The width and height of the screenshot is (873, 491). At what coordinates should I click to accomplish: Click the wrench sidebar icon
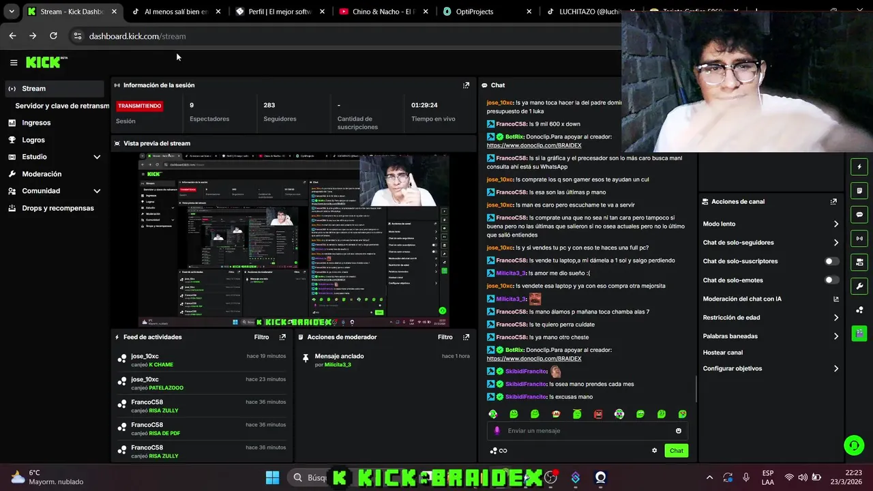(x=859, y=286)
